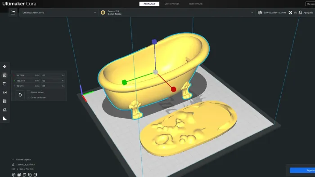Screen dimensions: 315x177
Task: Select the Move tool in left toolbar
Action: click(4, 66)
